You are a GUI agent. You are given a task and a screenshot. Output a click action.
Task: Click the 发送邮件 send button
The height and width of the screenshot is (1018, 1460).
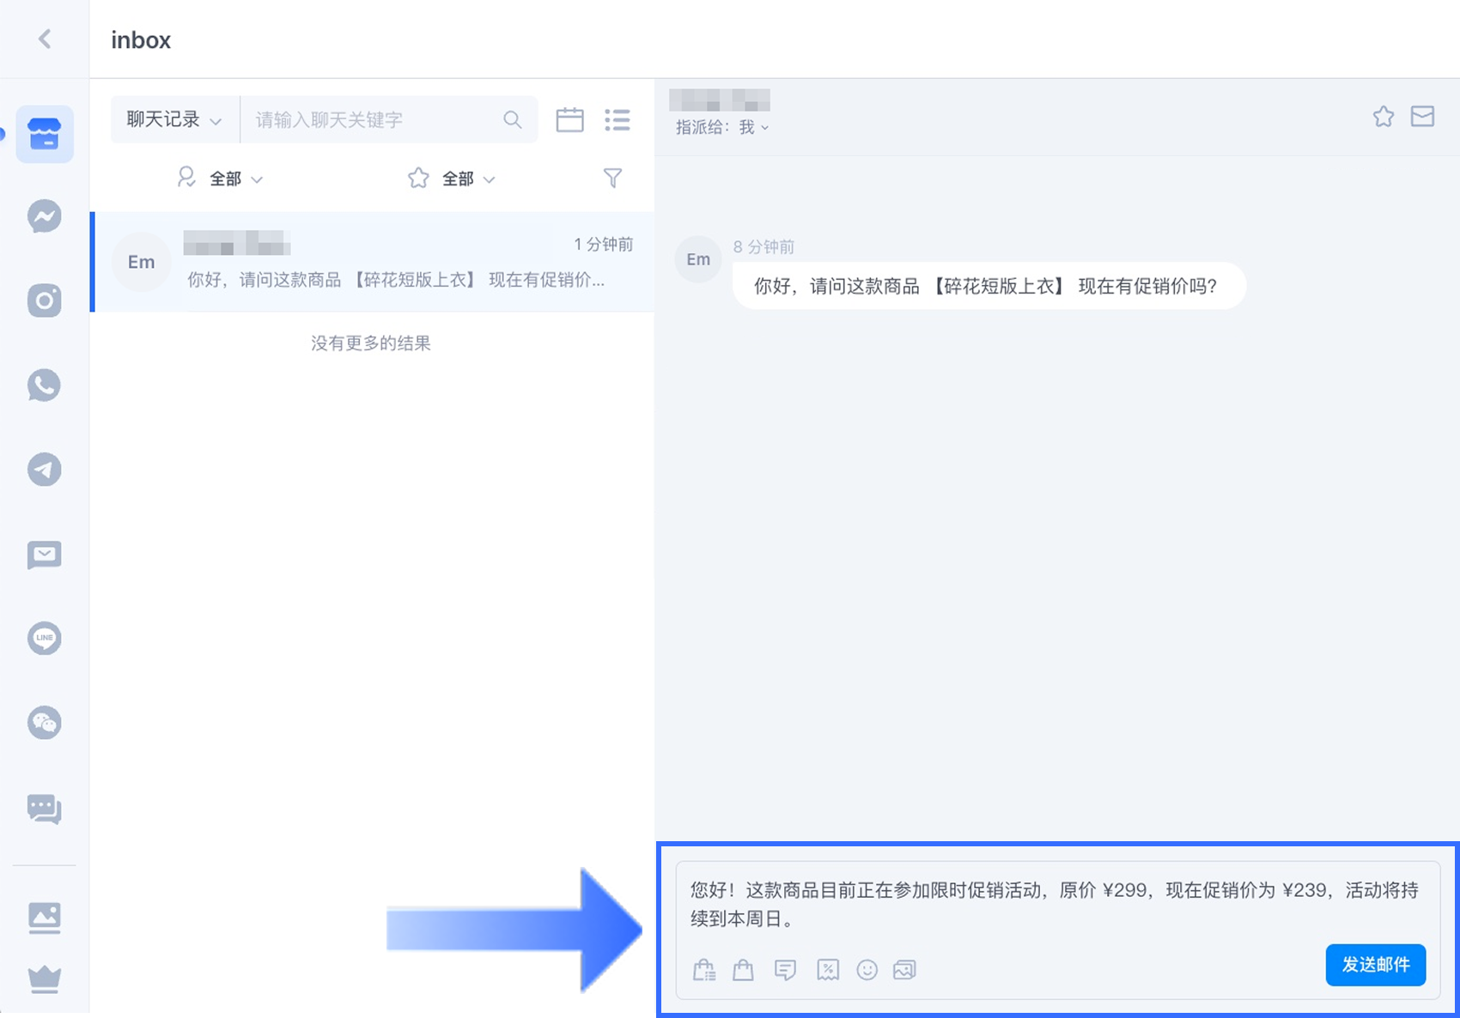coord(1376,965)
